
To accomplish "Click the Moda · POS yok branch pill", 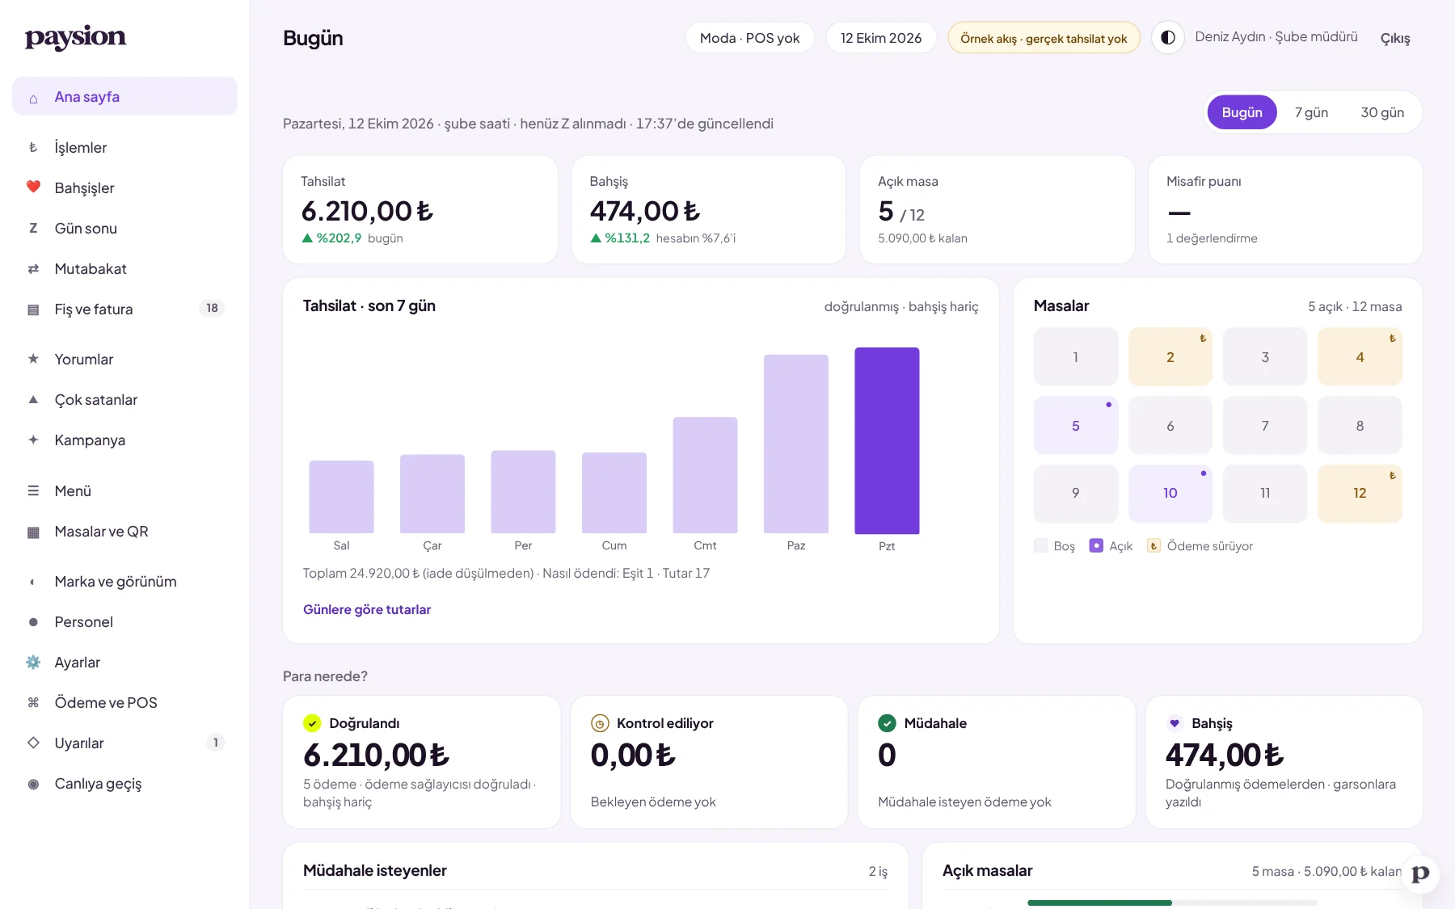I will (750, 38).
